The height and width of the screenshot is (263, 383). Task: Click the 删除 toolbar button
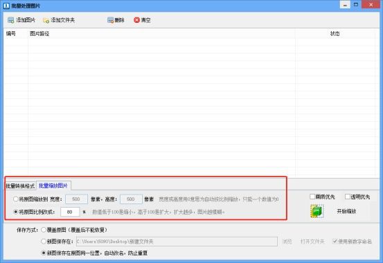(x=116, y=20)
